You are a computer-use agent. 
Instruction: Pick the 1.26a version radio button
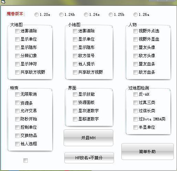[135, 14]
